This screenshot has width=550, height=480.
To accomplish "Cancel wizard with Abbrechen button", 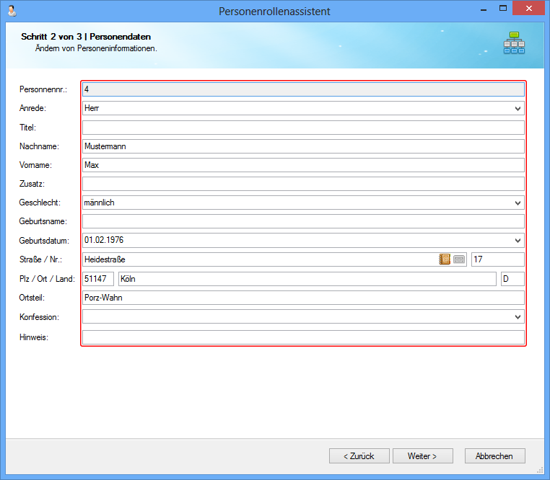I will pyautogui.click(x=494, y=455).
